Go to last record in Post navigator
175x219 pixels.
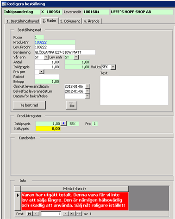[x=72, y=214]
